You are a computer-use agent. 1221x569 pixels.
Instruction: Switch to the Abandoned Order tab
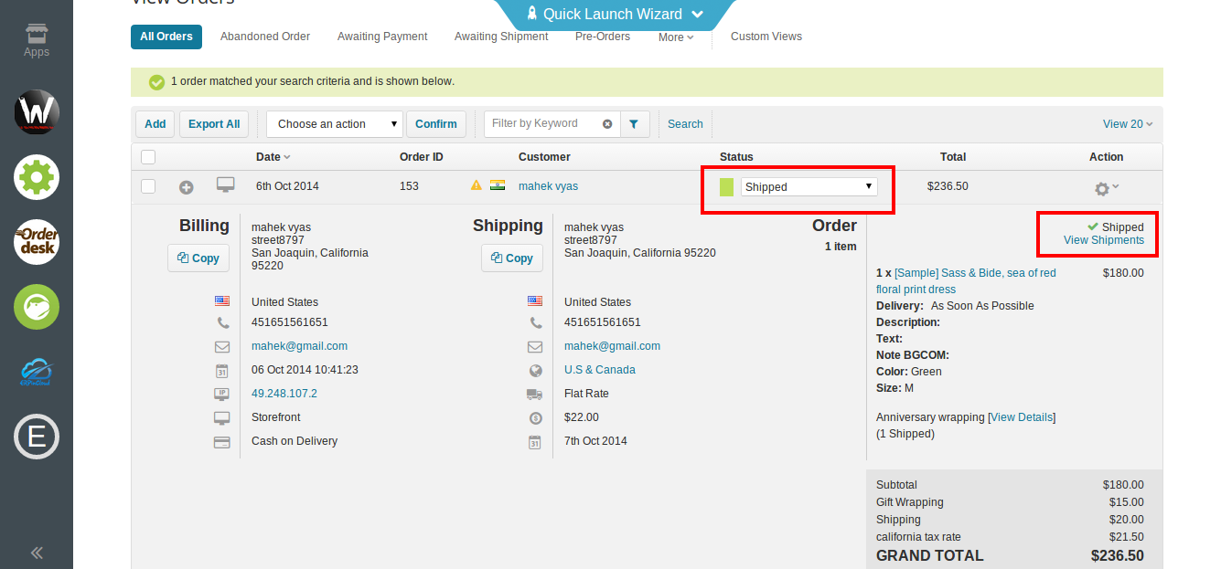pos(264,37)
